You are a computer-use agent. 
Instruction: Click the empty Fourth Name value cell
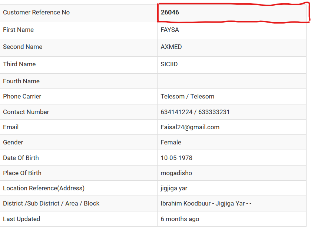point(232,81)
